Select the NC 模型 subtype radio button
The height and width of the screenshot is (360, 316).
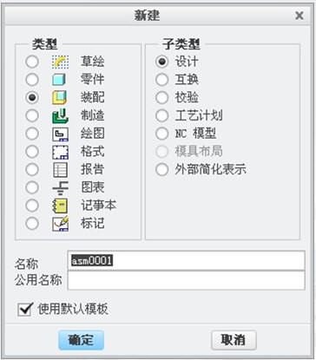(161, 134)
